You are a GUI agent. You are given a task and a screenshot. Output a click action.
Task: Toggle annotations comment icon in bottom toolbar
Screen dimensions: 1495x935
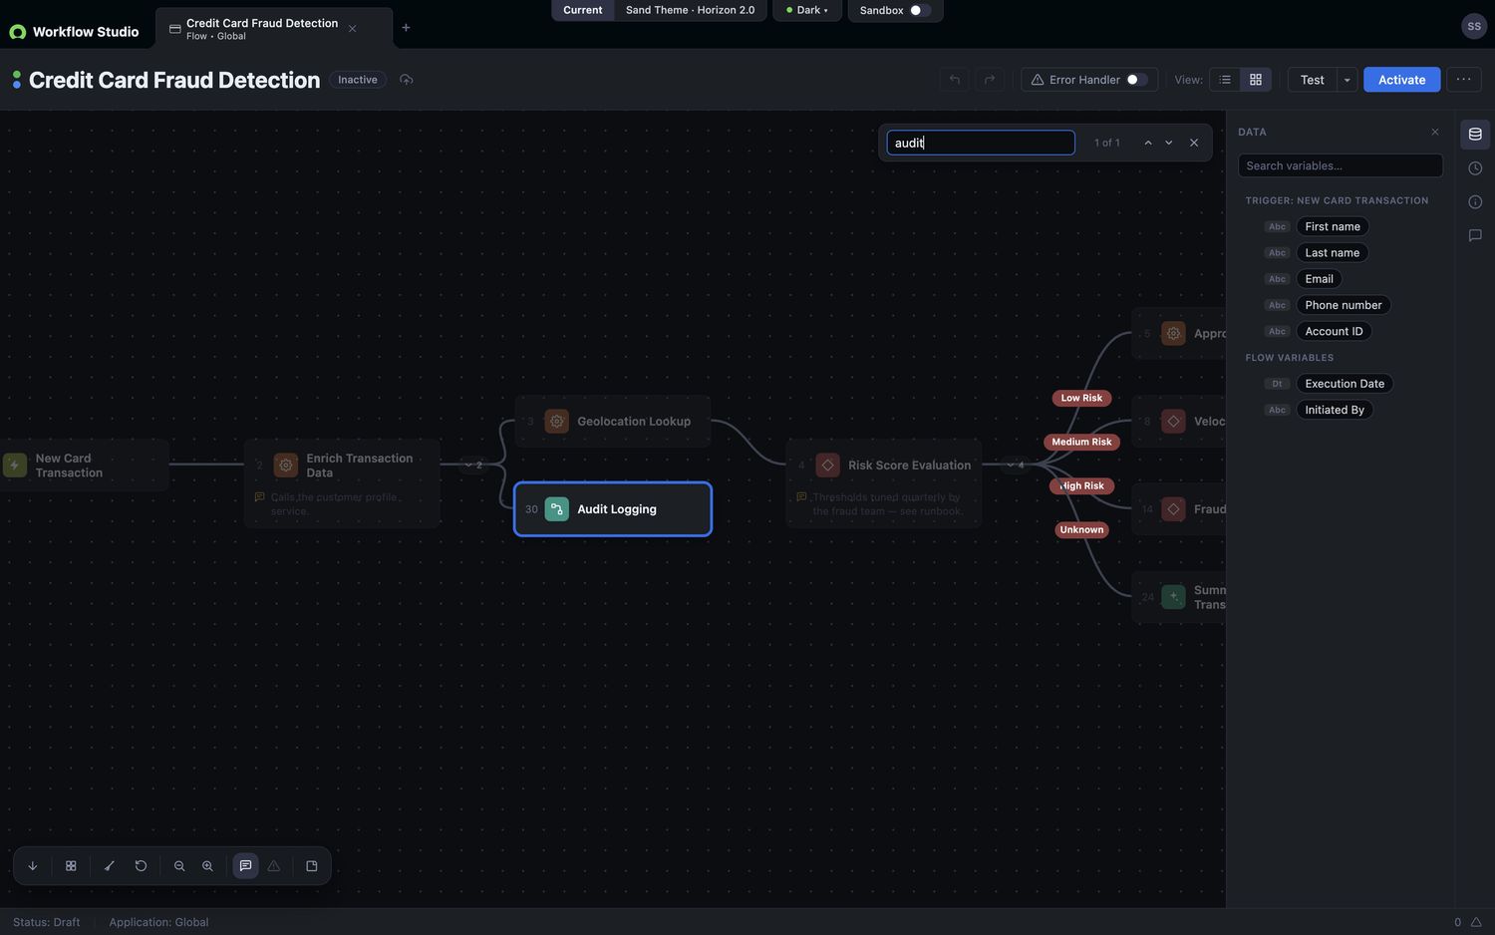[x=245, y=866]
